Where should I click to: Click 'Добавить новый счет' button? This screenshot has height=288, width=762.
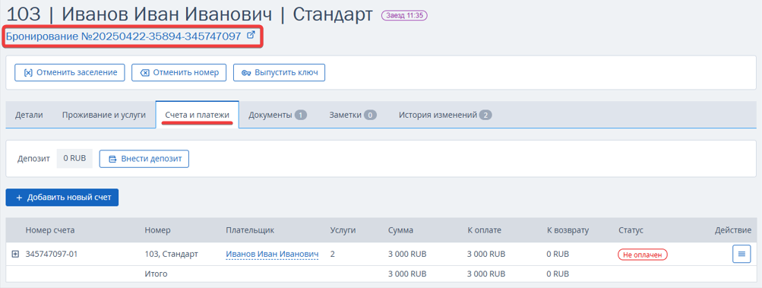62,198
